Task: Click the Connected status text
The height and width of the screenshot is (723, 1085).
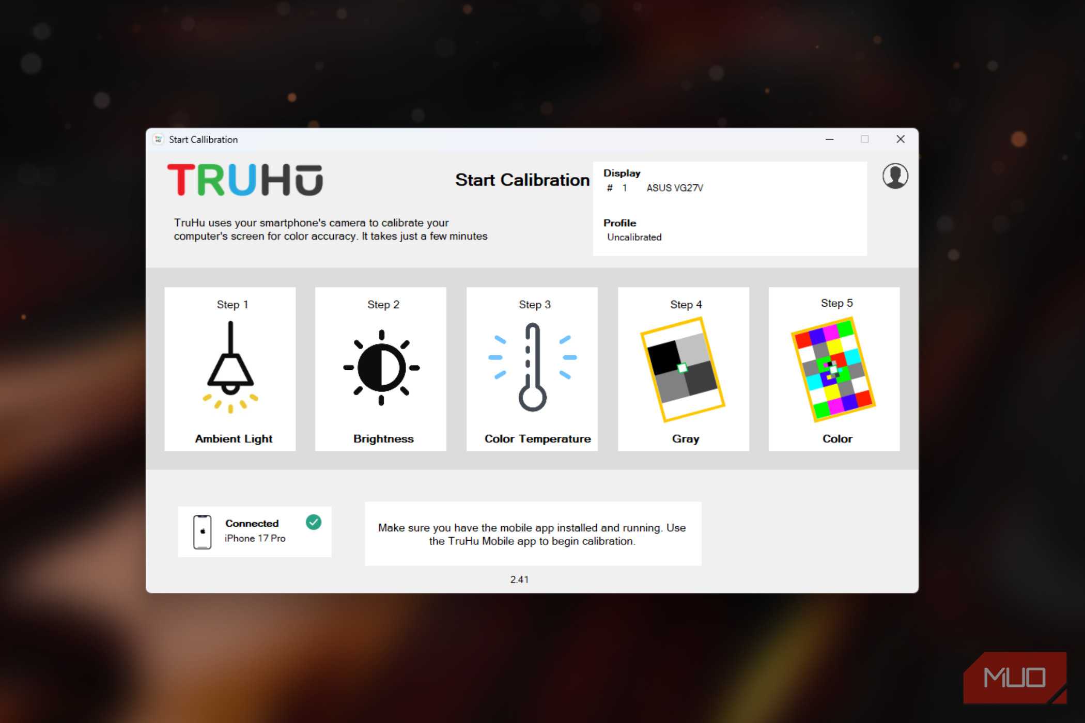Action: pos(252,523)
